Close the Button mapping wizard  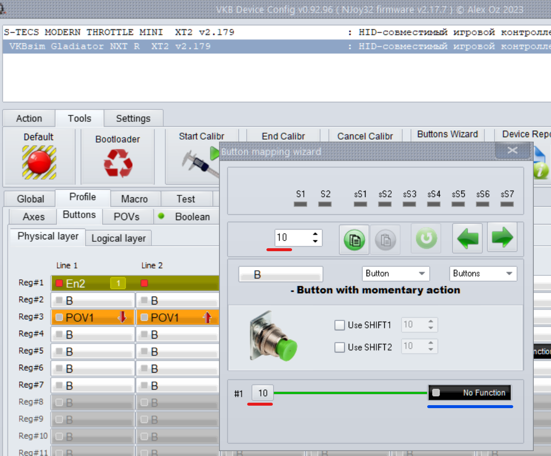[513, 151]
